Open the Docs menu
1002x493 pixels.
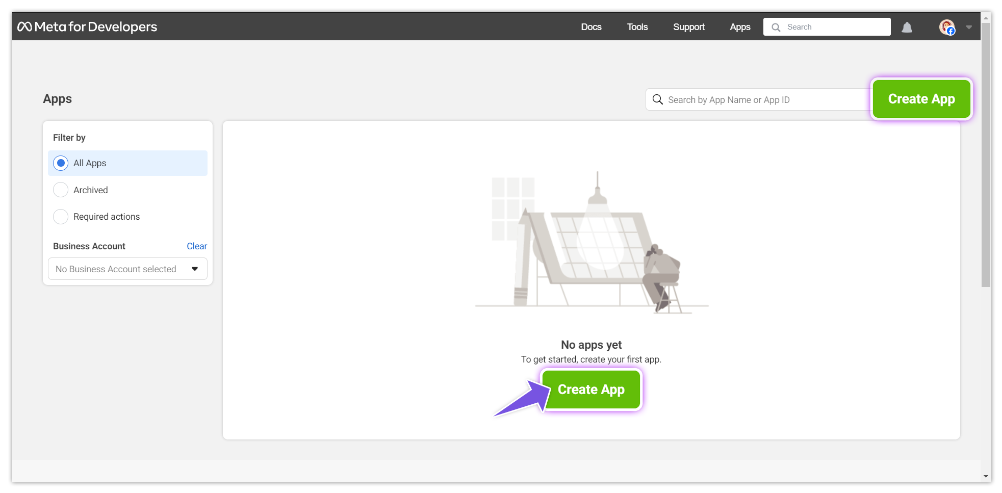click(x=591, y=27)
